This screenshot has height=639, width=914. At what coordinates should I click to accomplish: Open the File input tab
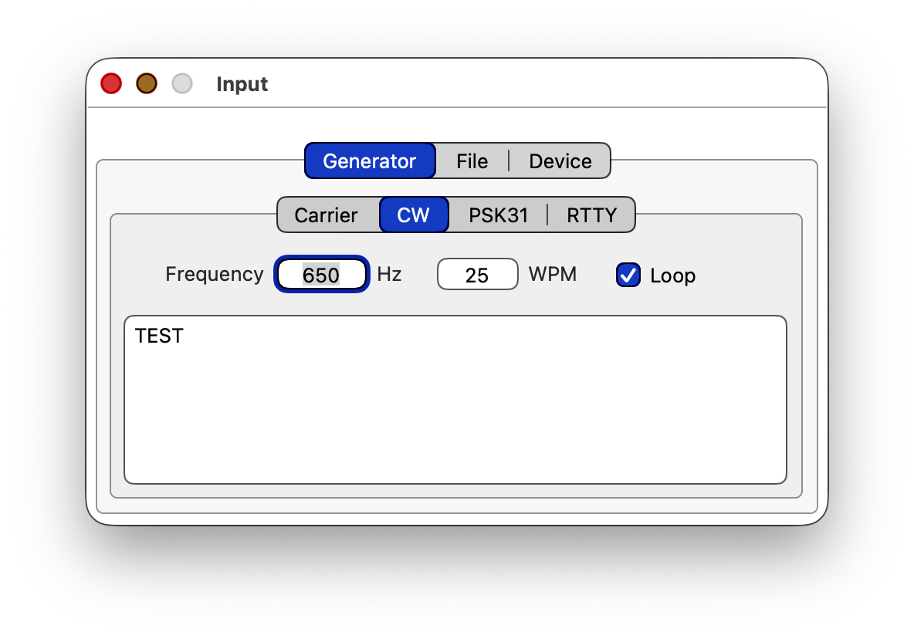pos(472,161)
